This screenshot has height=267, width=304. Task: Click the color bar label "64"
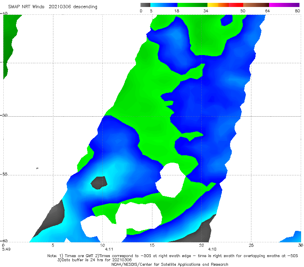click(267, 11)
